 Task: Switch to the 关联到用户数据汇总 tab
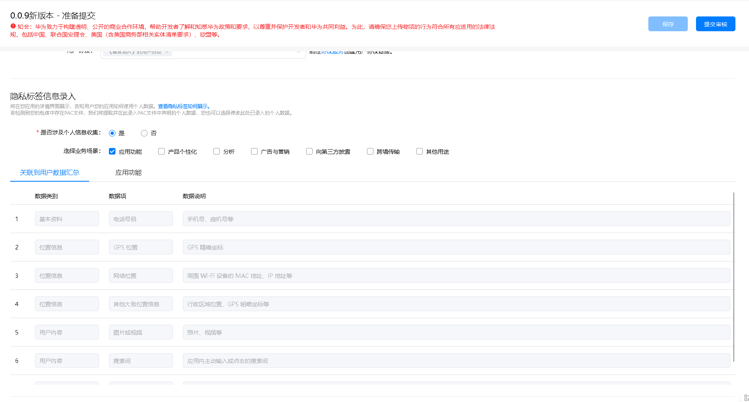pos(50,173)
